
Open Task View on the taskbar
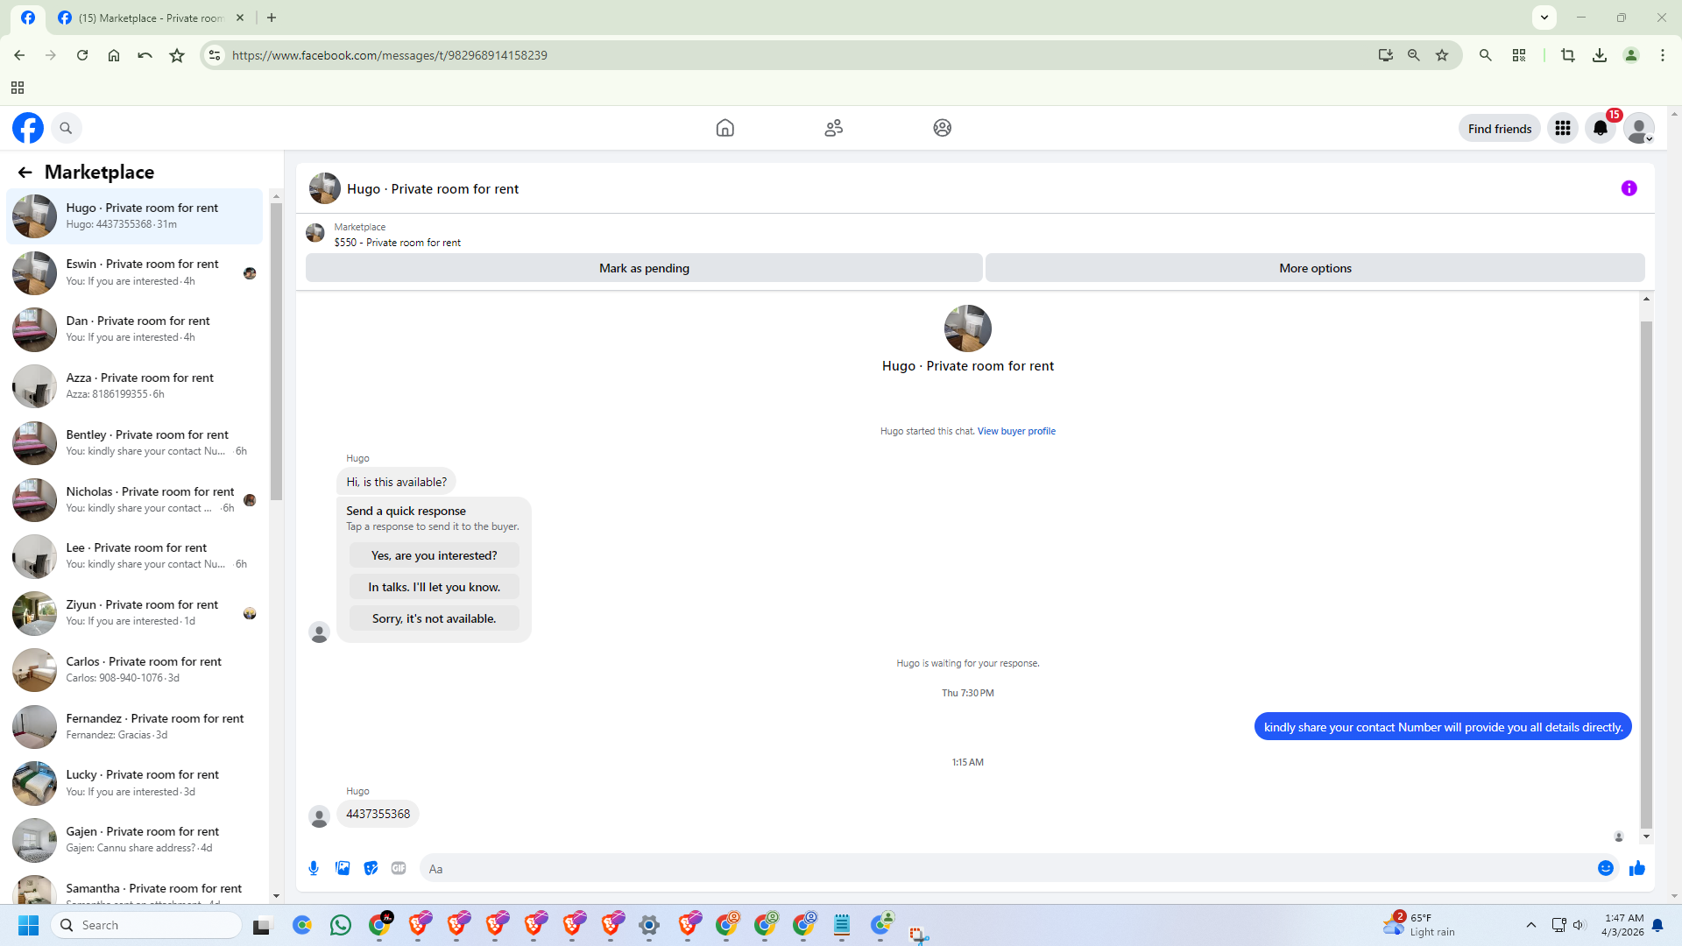pos(261,925)
